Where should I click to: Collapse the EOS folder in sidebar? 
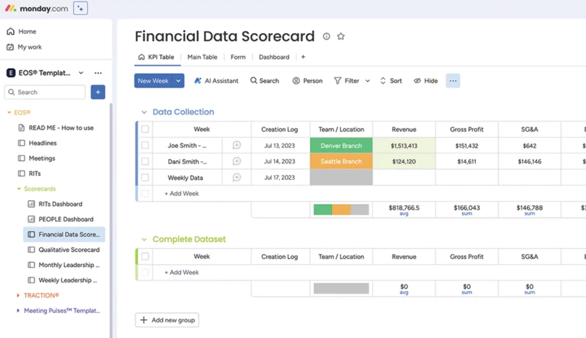click(x=9, y=112)
